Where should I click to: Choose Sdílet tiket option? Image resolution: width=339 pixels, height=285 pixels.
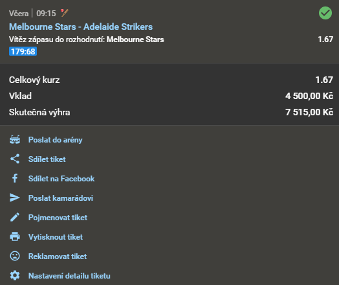point(47,159)
